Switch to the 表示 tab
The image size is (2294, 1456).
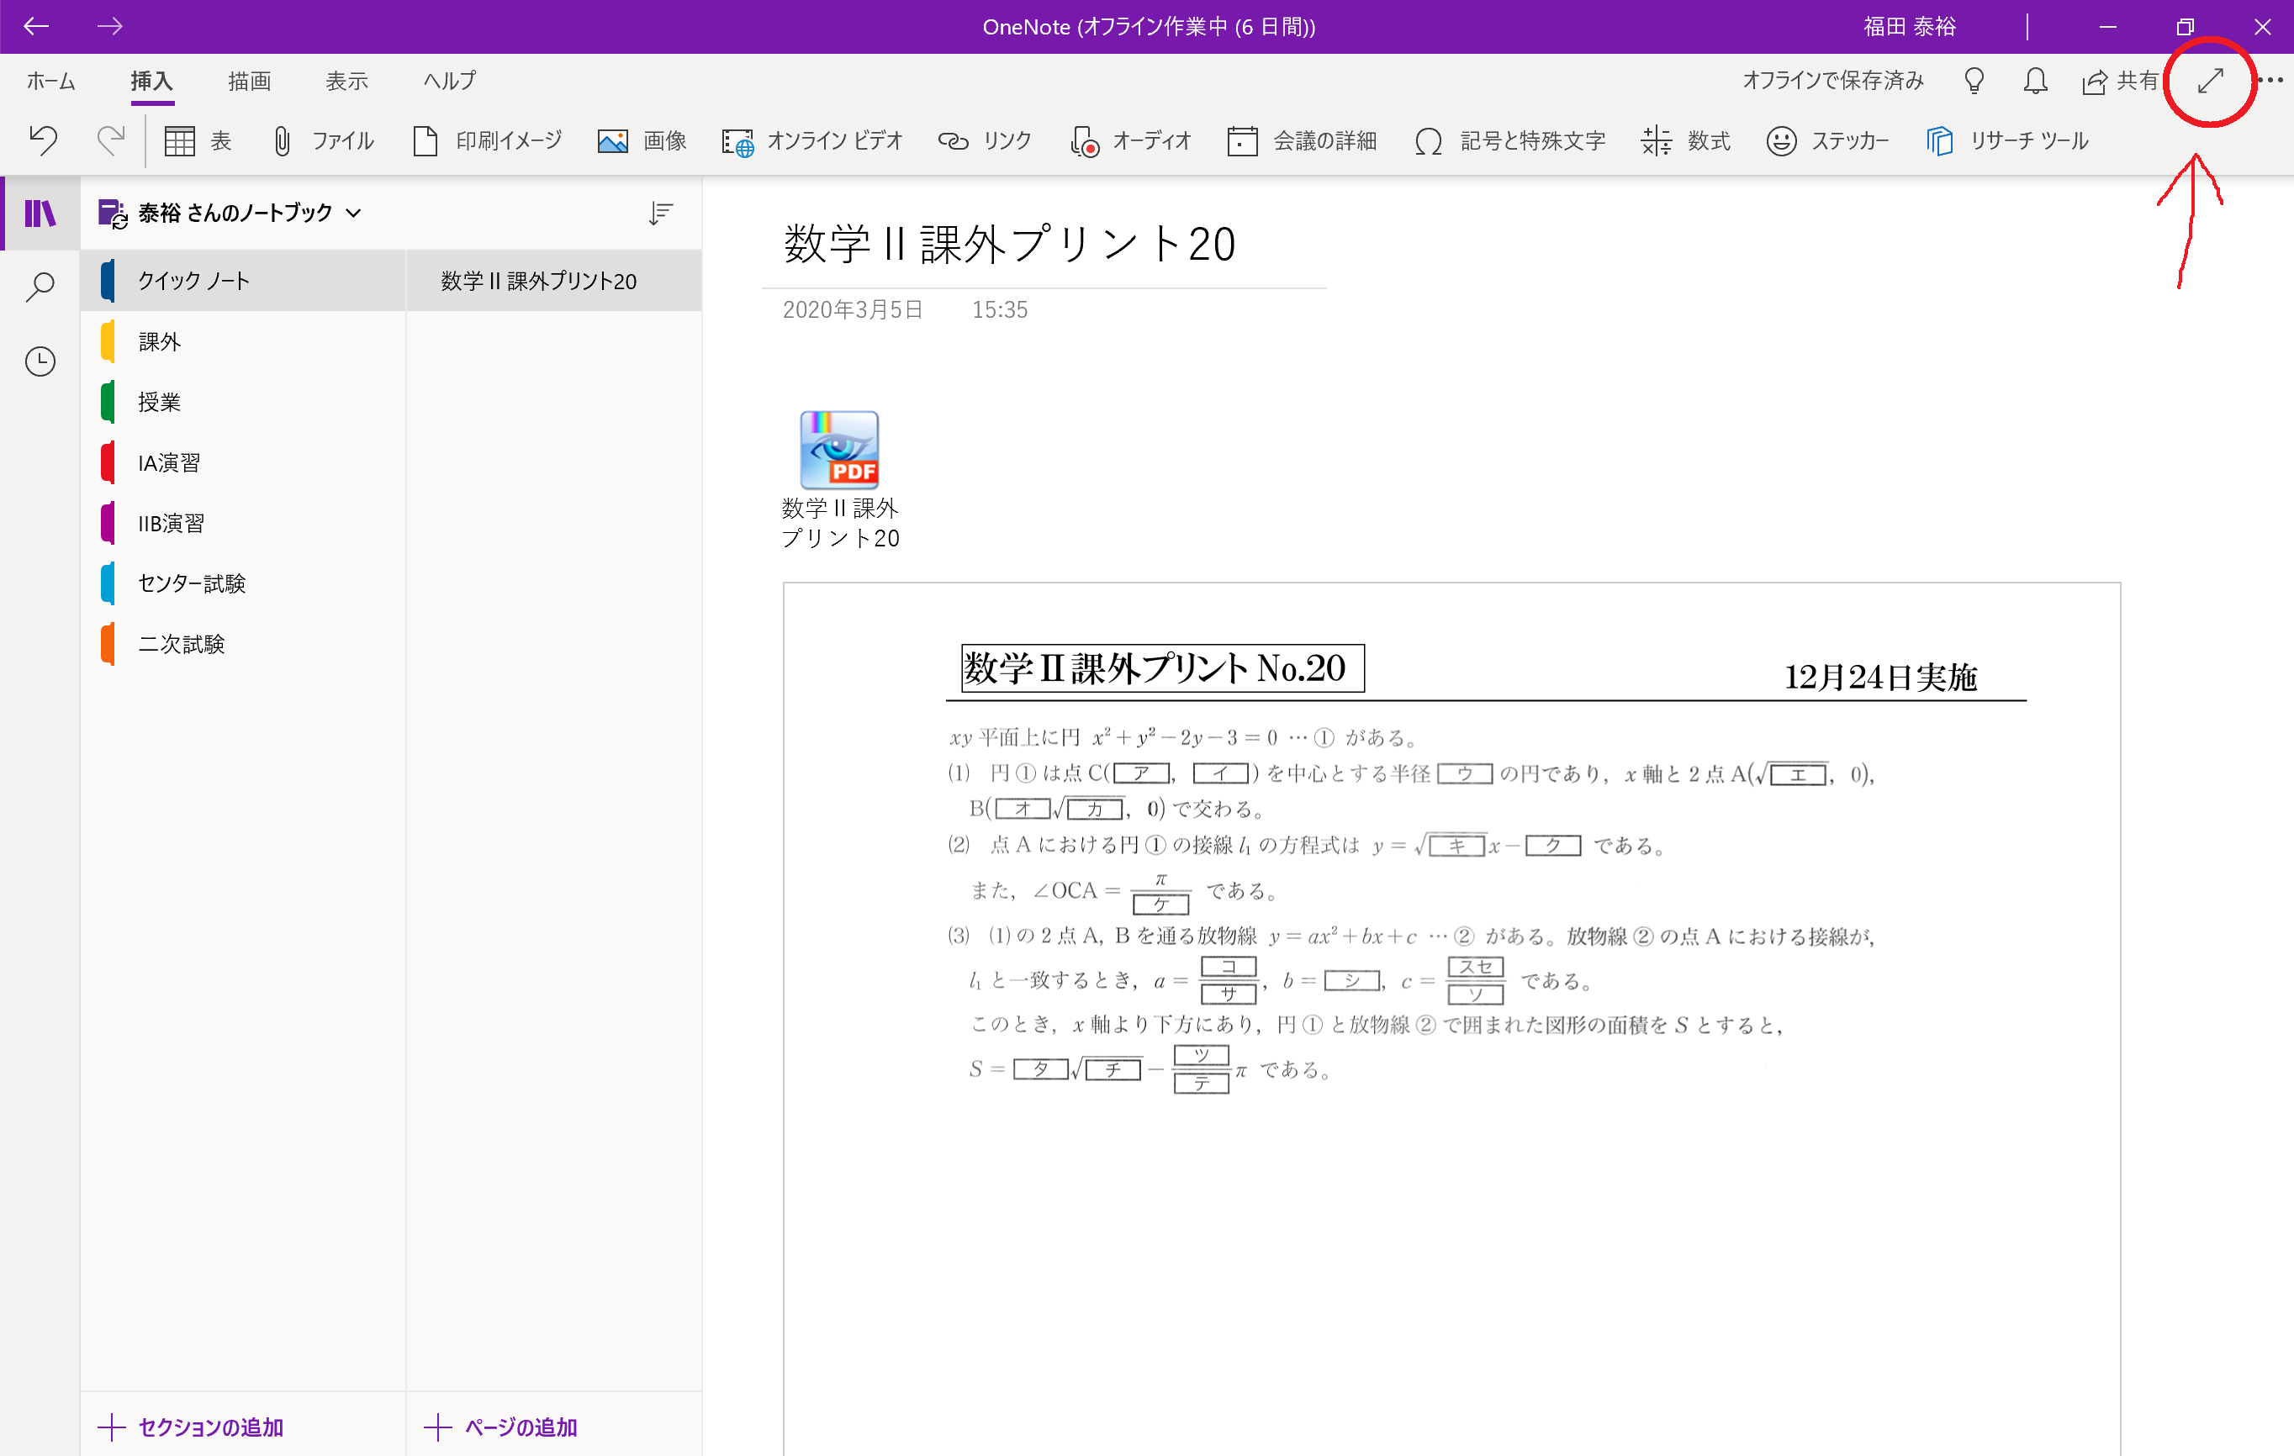pyautogui.click(x=346, y=81)
